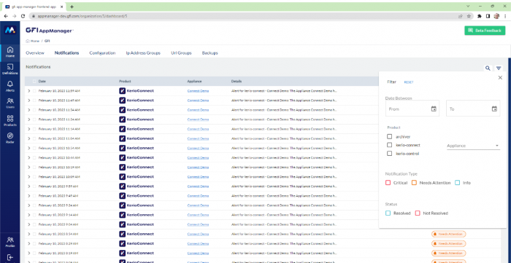Click the notifications search magnifier icon

(488, 68)
